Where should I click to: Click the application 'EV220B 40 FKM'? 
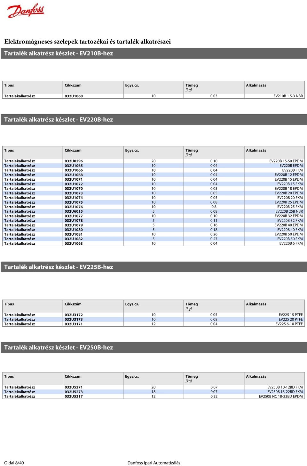click(x=290, y=230)
